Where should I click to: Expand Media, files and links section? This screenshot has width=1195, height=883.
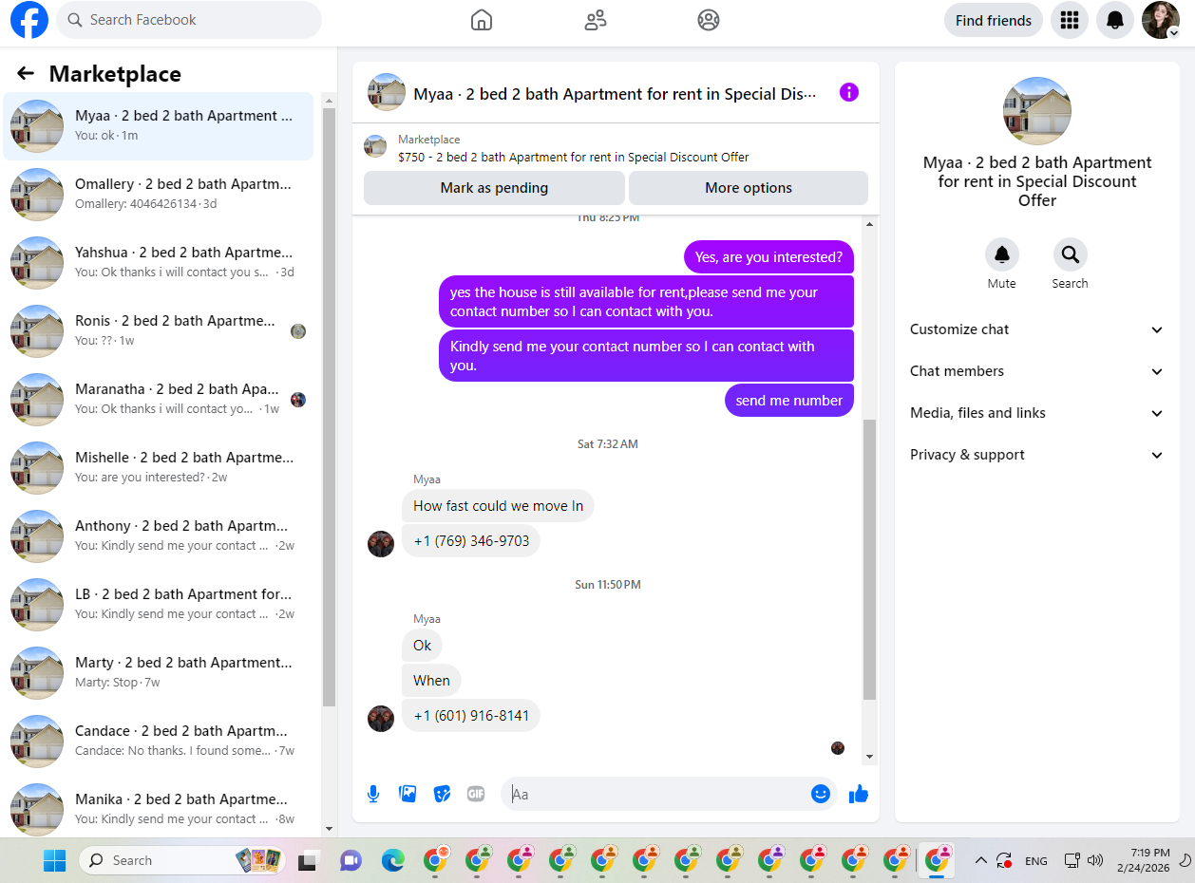pos(1037,413)
